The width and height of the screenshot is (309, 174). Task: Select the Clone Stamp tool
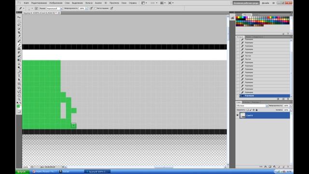[x=19, y=48]
